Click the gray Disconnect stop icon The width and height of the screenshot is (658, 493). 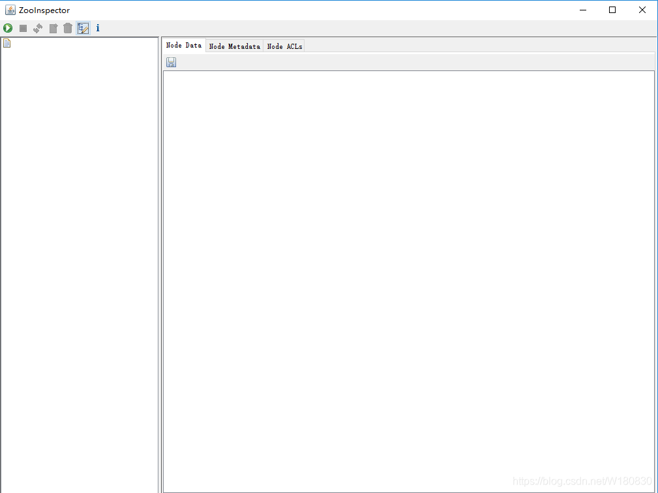tap(23, 28)
